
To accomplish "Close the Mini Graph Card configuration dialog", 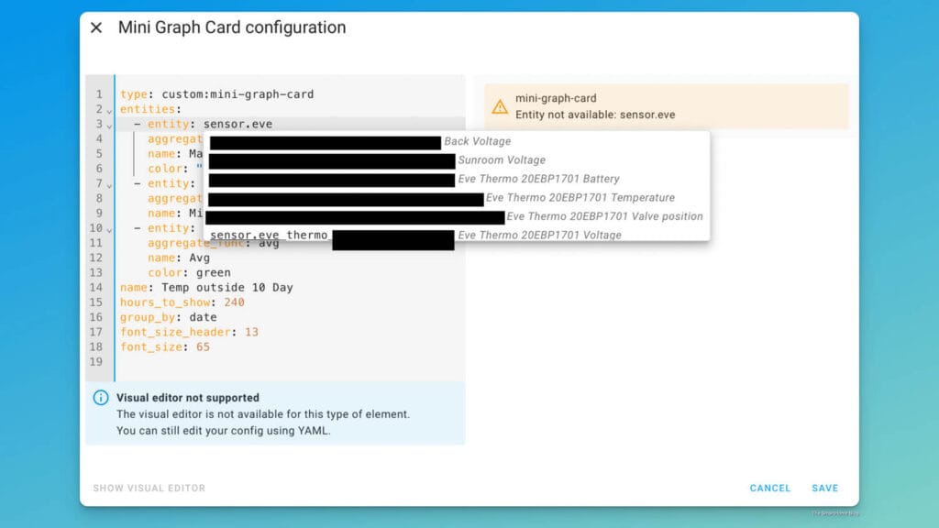I will [x=95, y=27].
